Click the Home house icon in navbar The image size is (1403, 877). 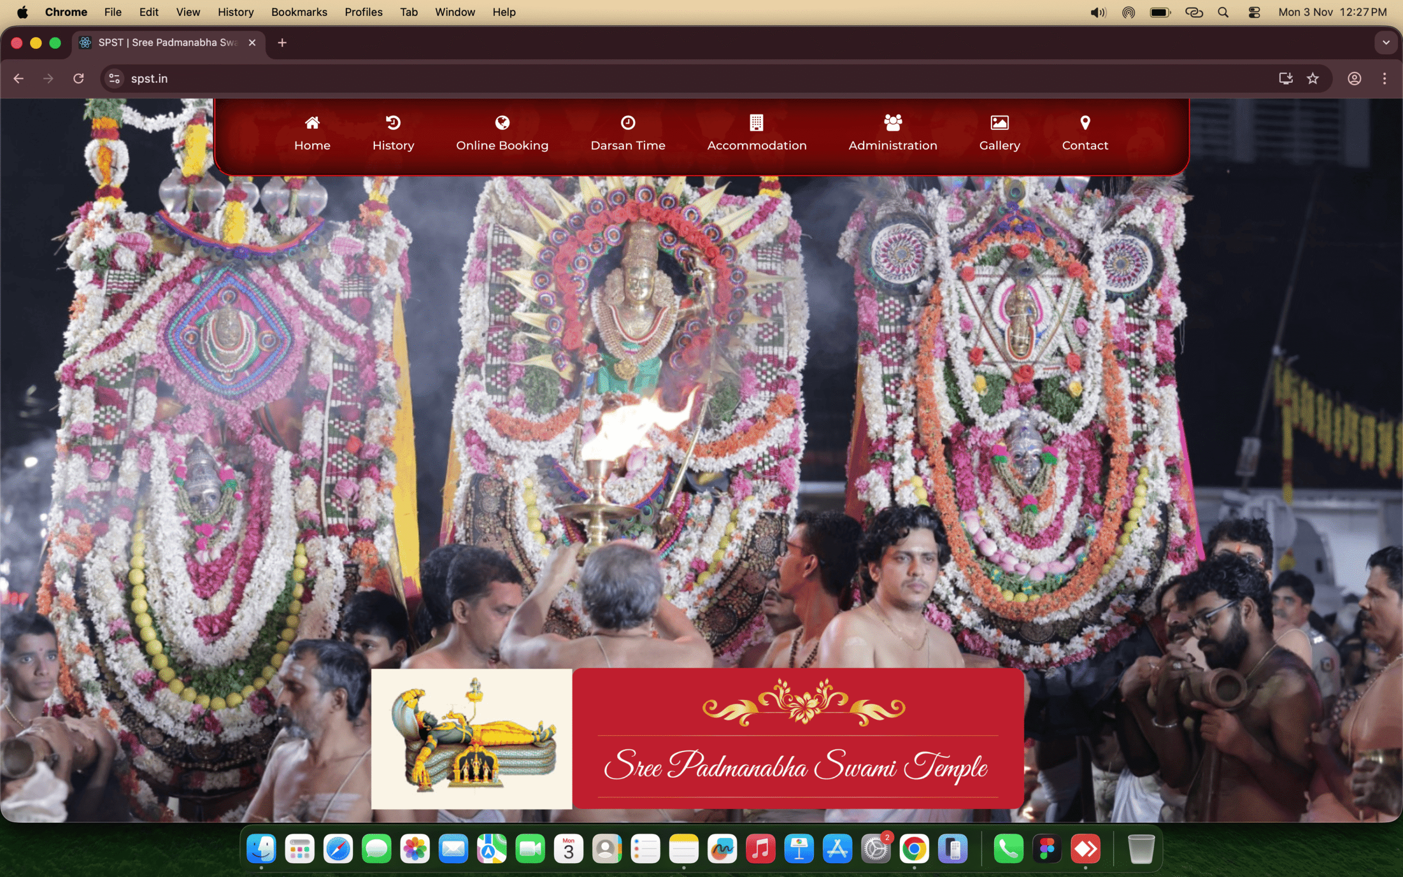point(312,122)
